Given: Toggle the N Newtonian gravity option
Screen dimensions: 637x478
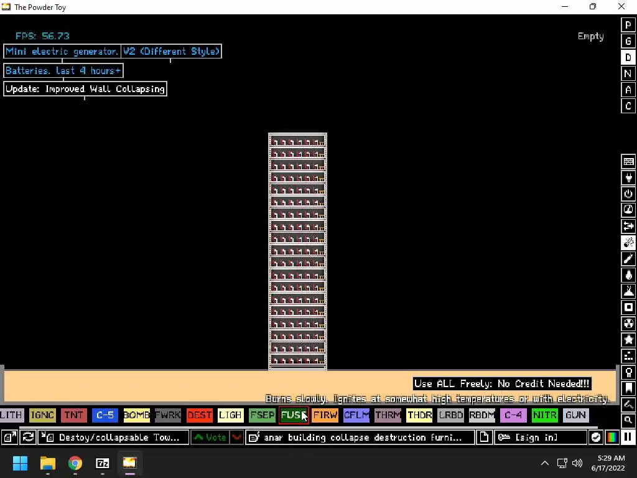Looking at the screenshot, I should [x=628, y=73].
